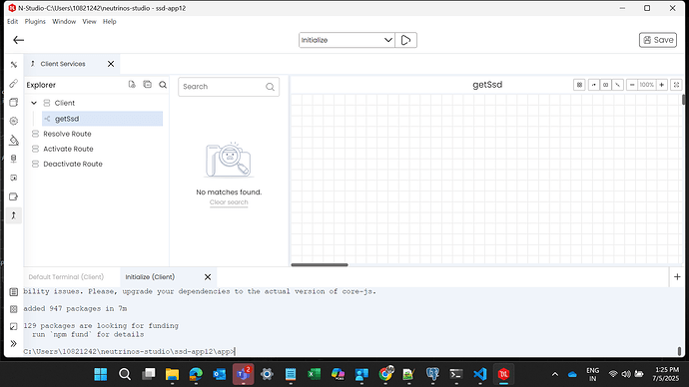Click the Clear search link
Screen dimensions: 689x387
[229, 202]
